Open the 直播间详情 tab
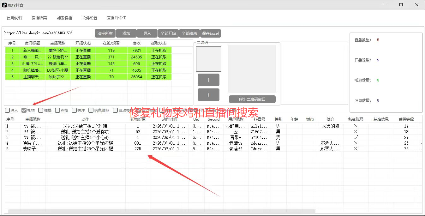The width and height of the screenshot is (425, 216). coord(117,18)
